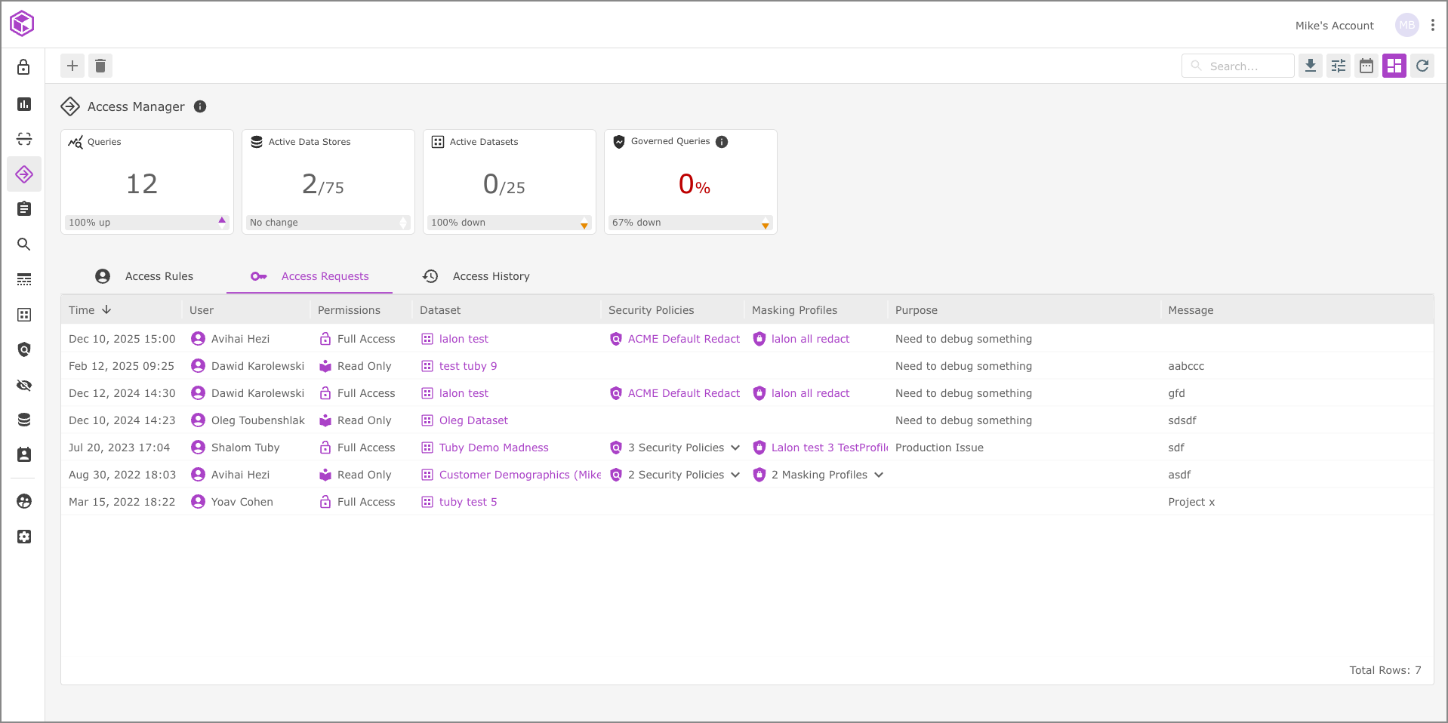Open the filter settings sliders icon
Screen dimensions: 1448x723
pos(1339,66)
